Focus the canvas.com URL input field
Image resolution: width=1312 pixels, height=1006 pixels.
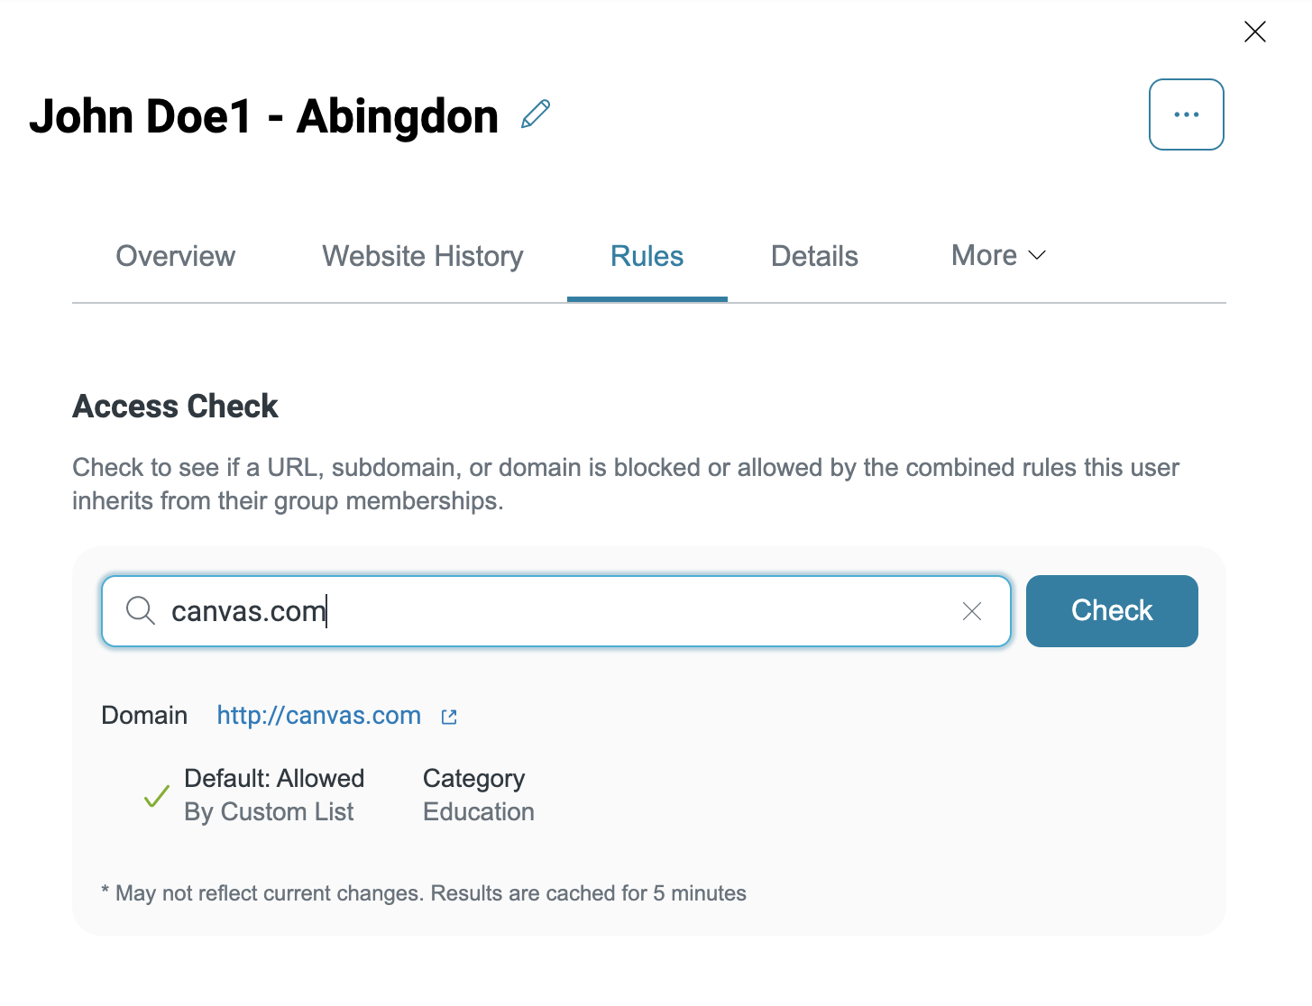555,611
